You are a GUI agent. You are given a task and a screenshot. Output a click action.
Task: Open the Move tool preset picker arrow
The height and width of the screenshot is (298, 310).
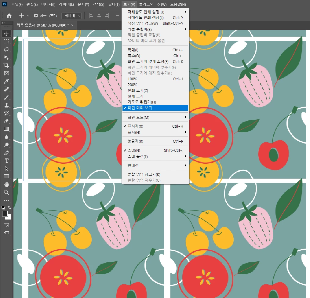click(x=28, y=16)
